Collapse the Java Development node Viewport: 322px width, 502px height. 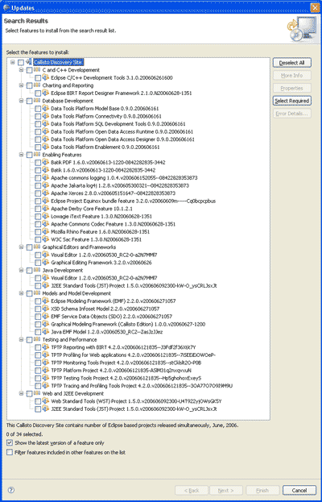(x=21, y=270)
